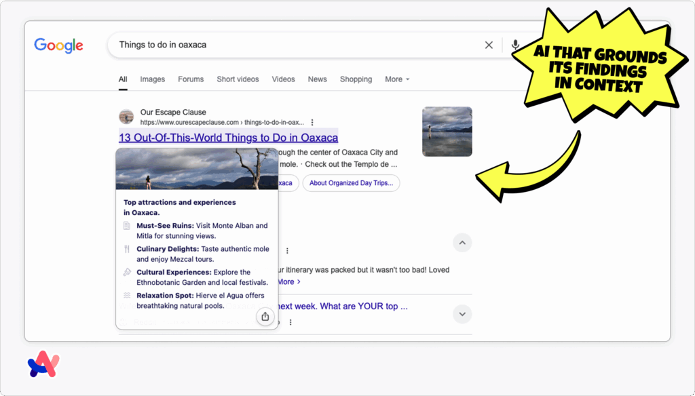Click the ourescapeclause.com URL text
The image size is (695, 396).
click(x=222, y=122)
